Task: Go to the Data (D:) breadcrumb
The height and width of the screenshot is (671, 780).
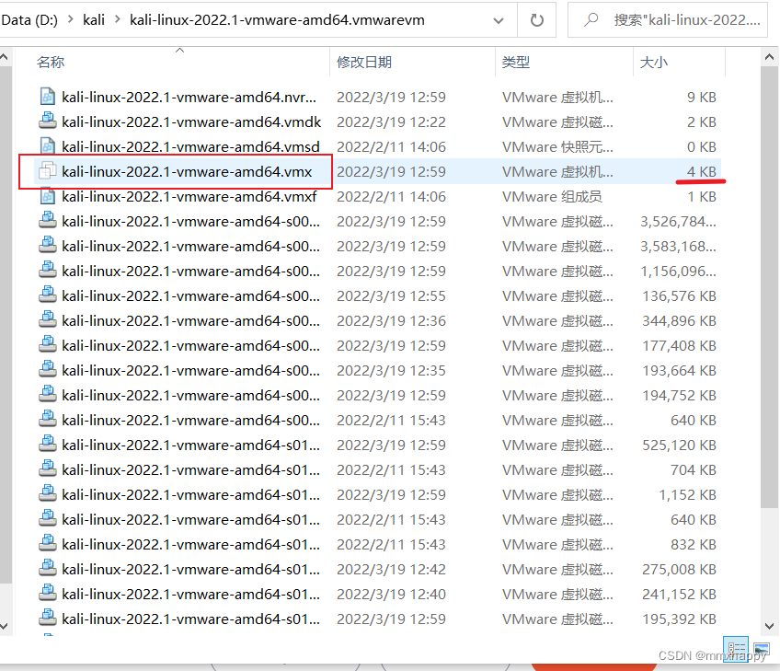Action: (29, 20)
